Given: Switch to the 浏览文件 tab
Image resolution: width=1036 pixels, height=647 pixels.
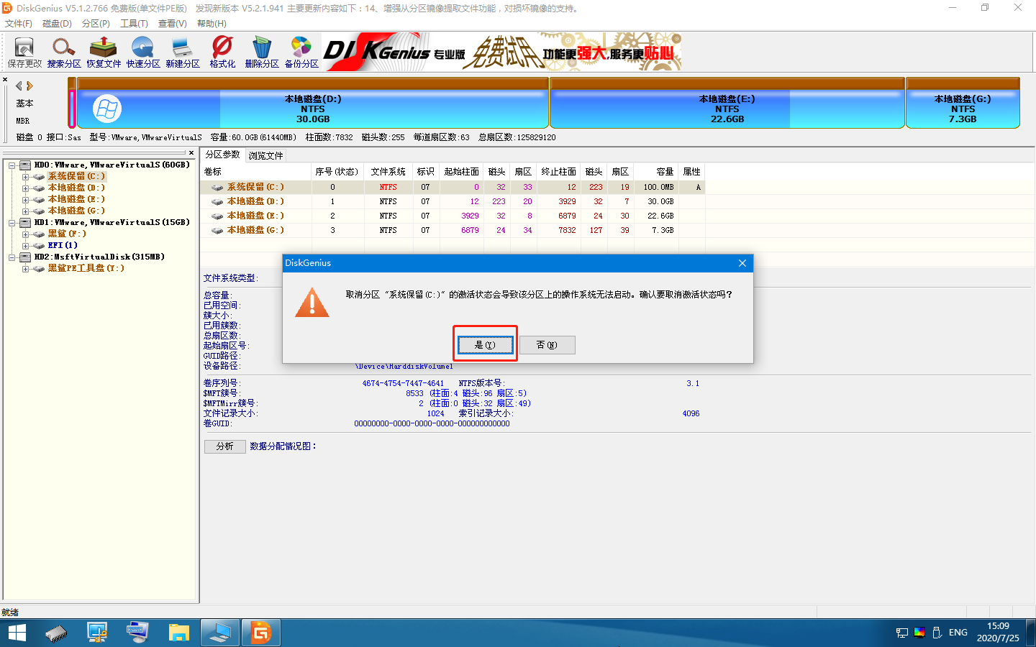Looking at the screenshot, I should click(x=266, y=155).
